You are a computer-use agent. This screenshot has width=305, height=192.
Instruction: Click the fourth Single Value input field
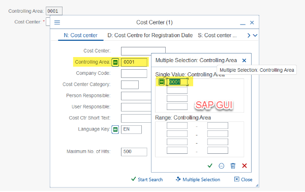(x=177, y=106)
